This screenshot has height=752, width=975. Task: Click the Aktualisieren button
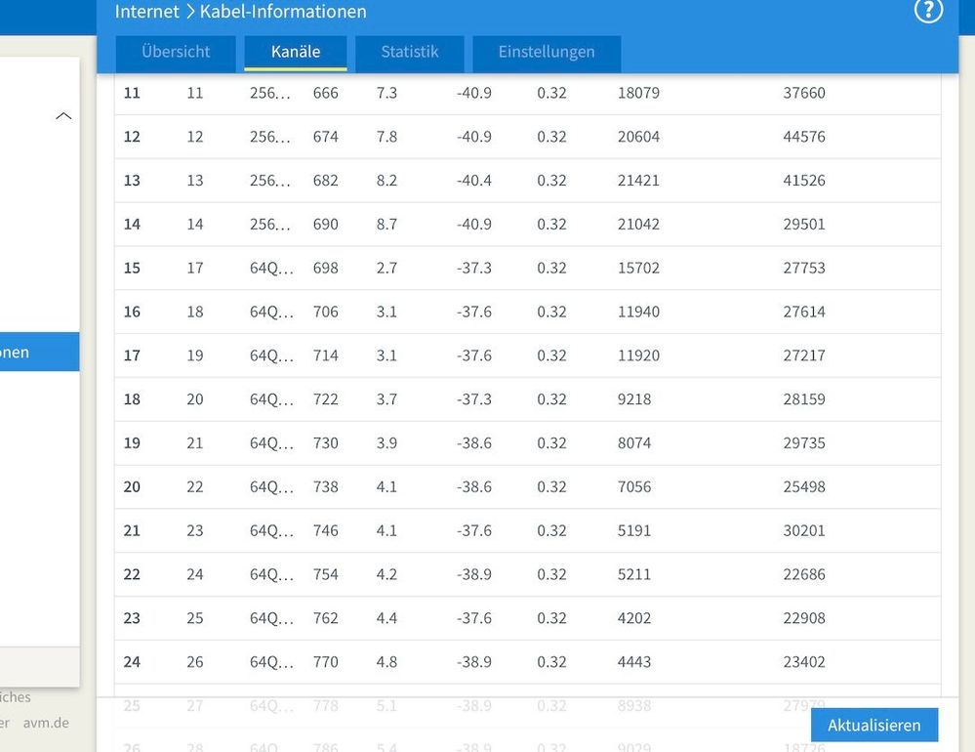click(x=873, y=726)
